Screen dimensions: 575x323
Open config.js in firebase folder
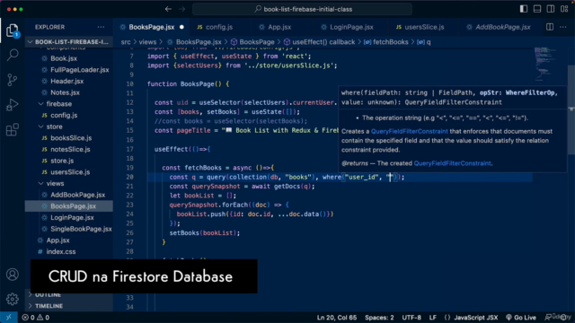(64, 116)
